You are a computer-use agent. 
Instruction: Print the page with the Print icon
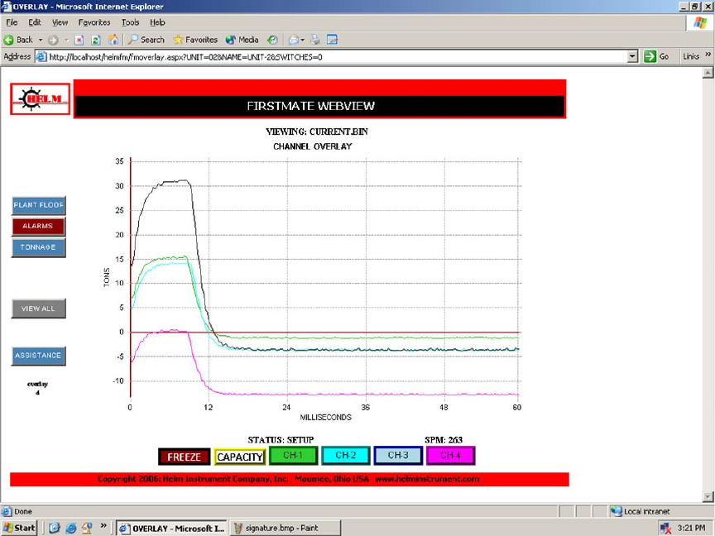[315, 40]
